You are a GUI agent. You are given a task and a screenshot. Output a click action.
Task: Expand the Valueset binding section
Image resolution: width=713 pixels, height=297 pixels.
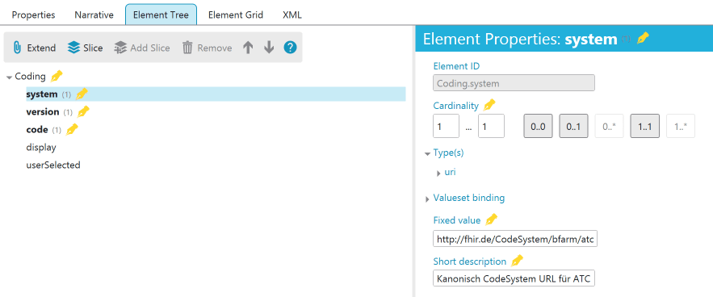click(x=427, y=199)
